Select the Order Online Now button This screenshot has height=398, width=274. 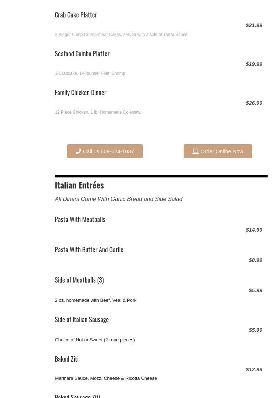218,151
